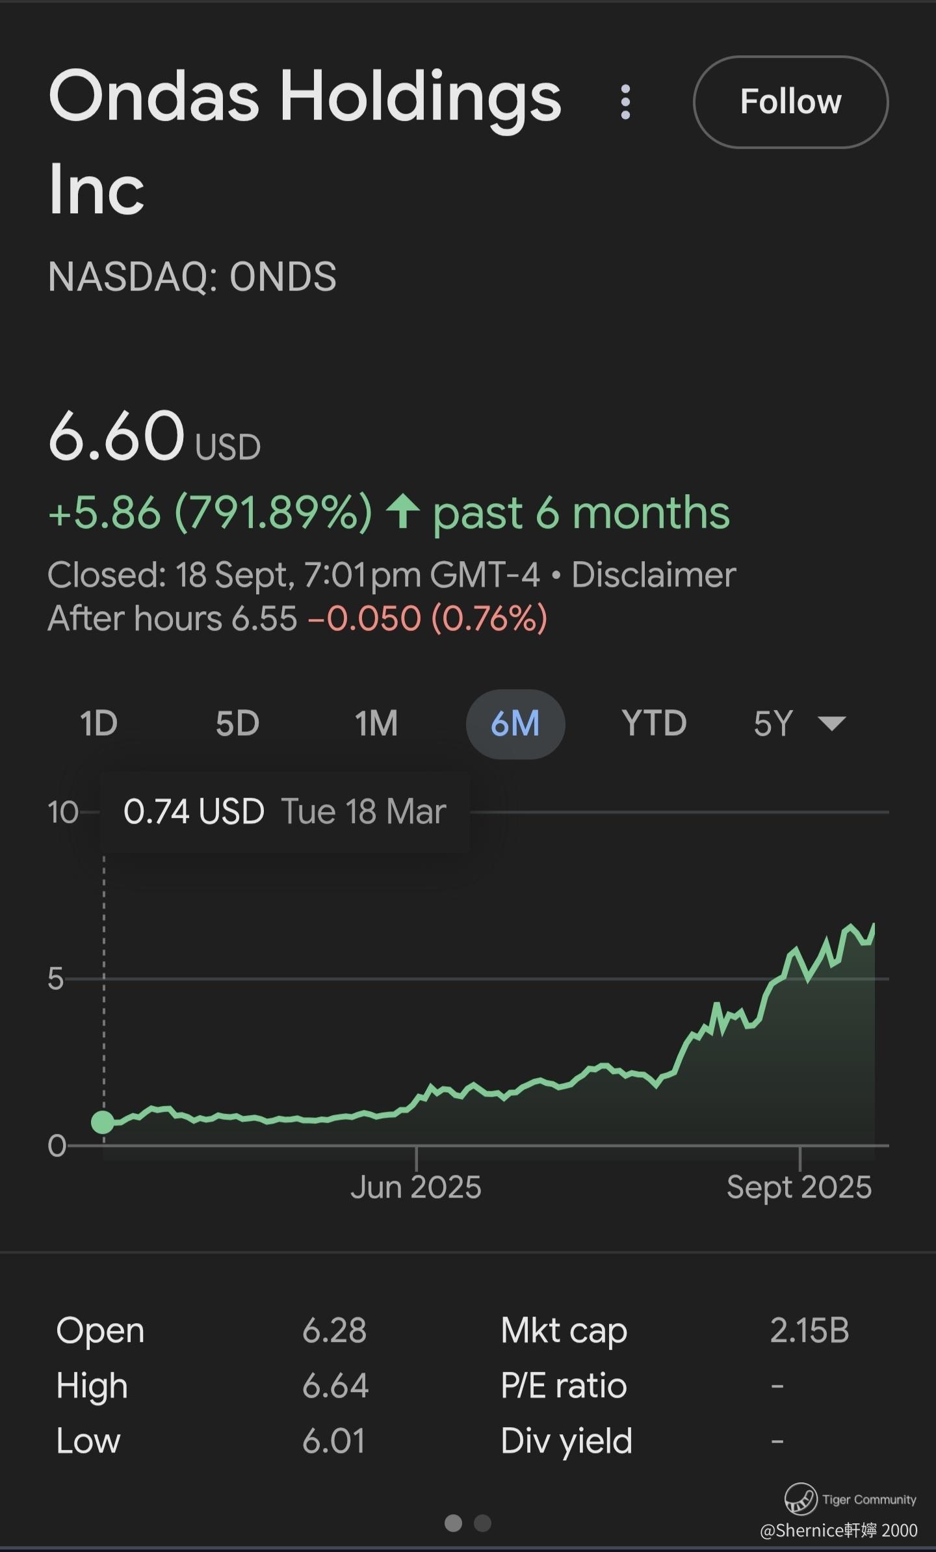
Task: Switch to the YTD range
Action: (x=654, y=724)
